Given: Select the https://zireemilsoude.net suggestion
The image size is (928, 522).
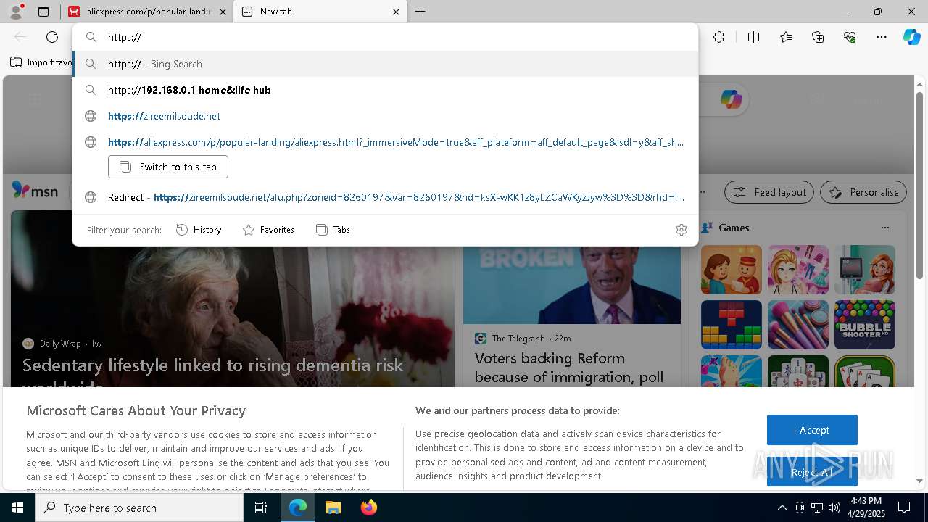Looking at the screenshot, I should click(x=385, y=116).
